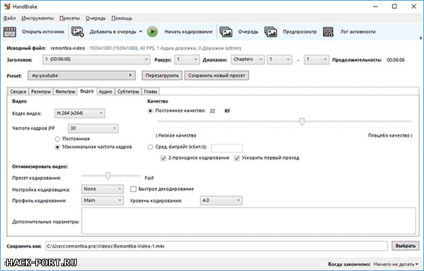The height and width of the screenshot is (271, 424).
Task: Switch to the Субтитры tab
Action: click(x=128, y=92)
